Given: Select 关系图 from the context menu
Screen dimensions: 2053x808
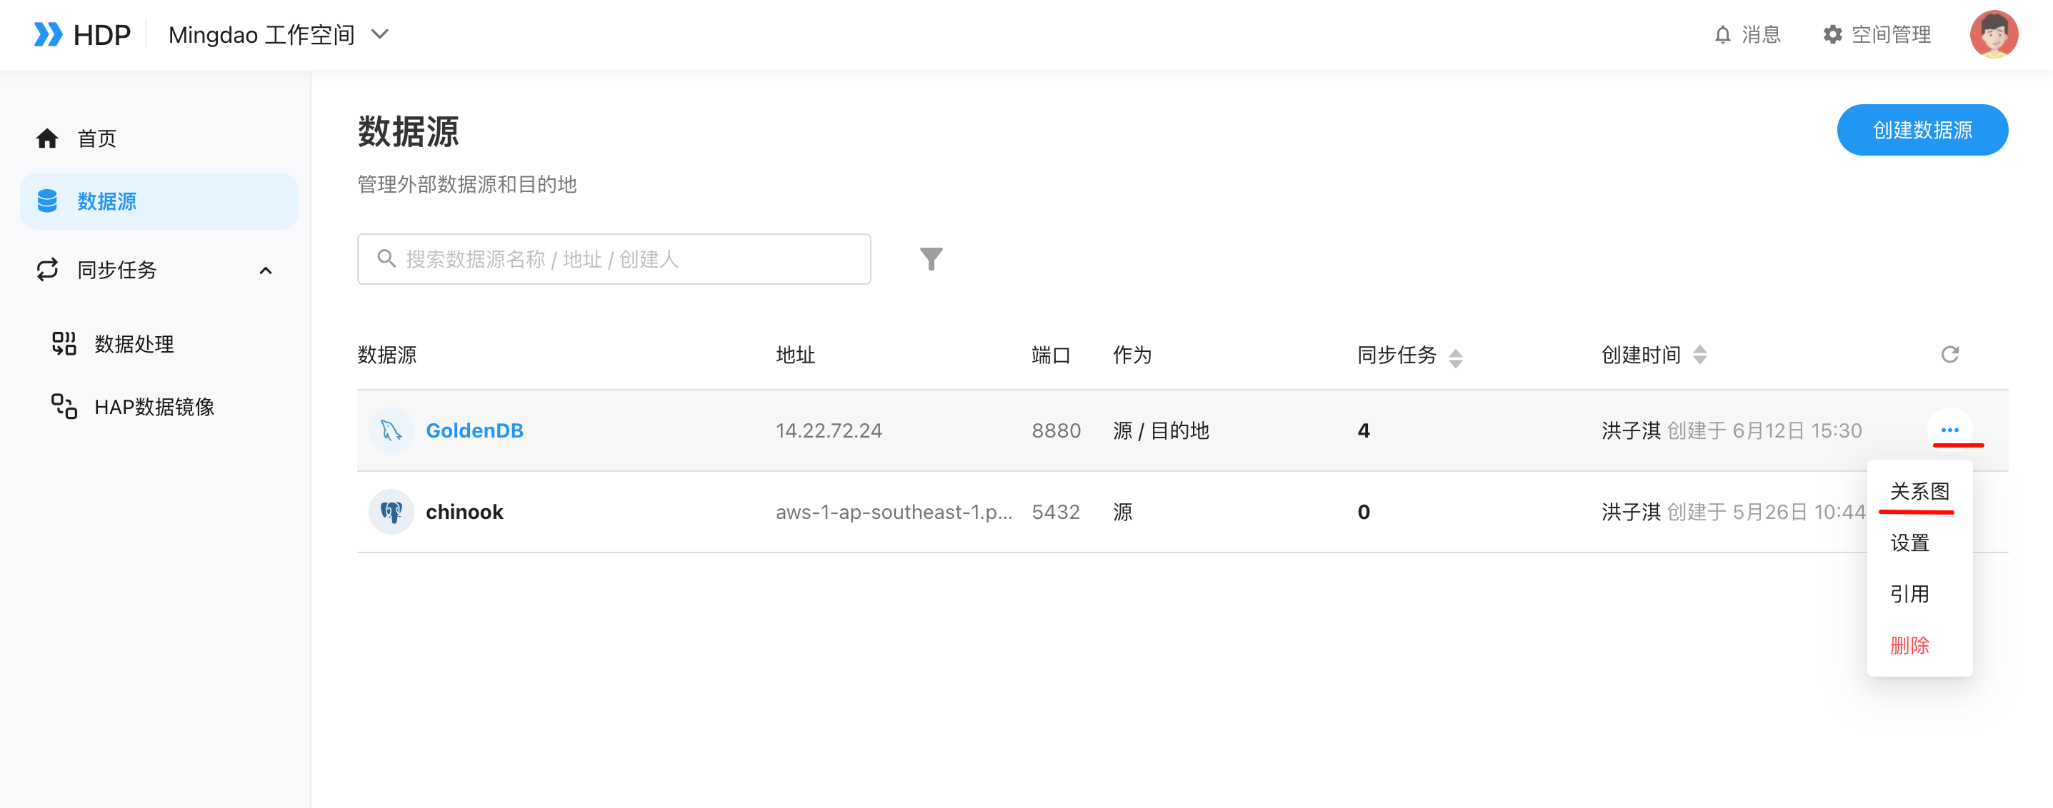Looking at the screenshot, I should [1919, 491].
